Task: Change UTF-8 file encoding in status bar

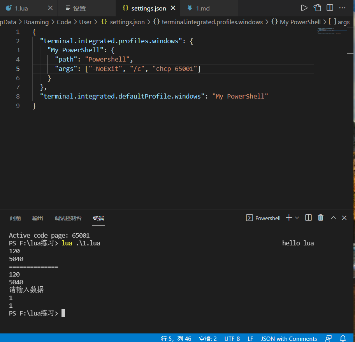Action: pyautogui.click(x=232, y=338)
